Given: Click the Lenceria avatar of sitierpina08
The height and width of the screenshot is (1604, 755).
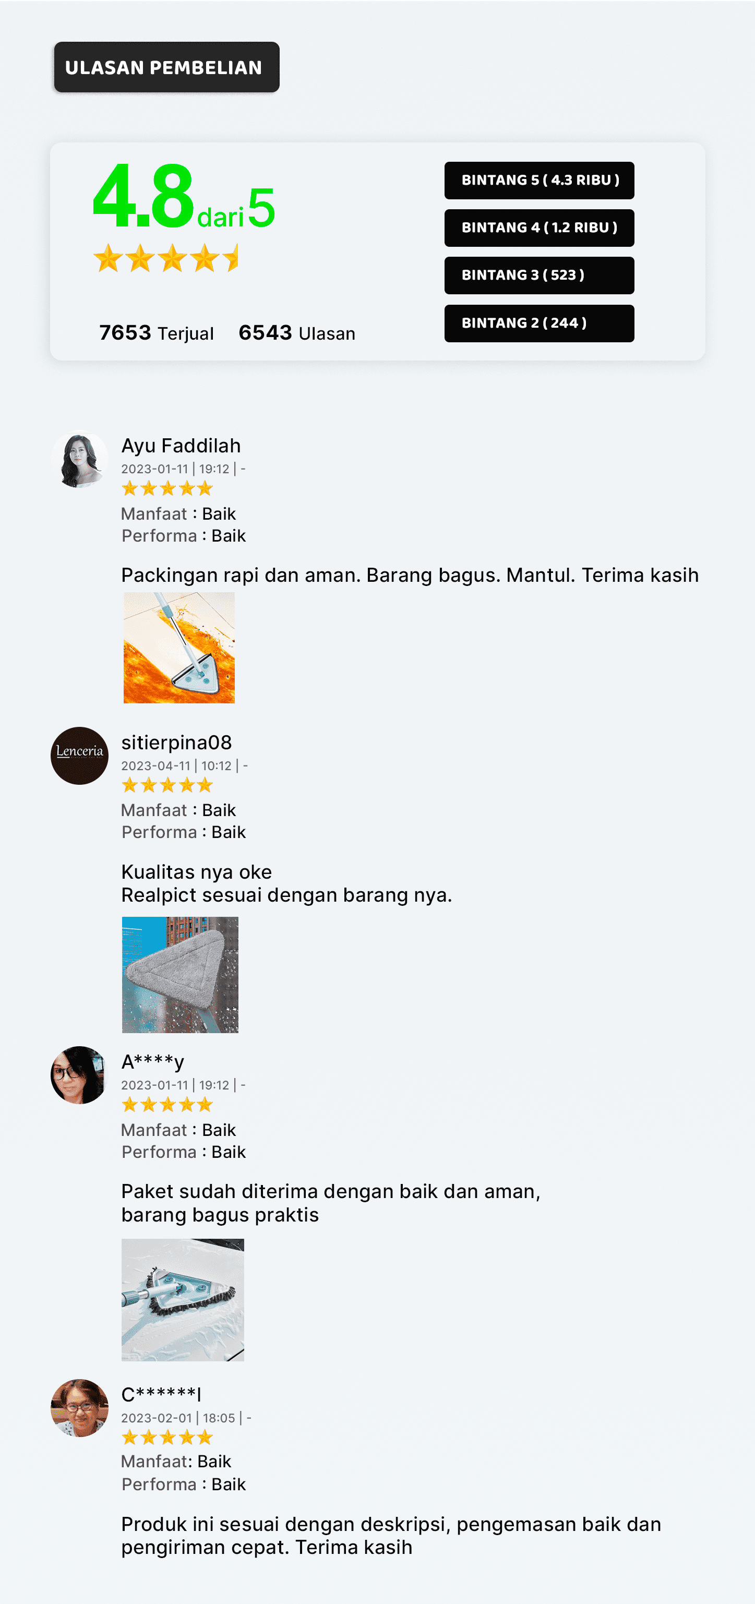Looking at the screenshot, I should [x=79, y=756].
